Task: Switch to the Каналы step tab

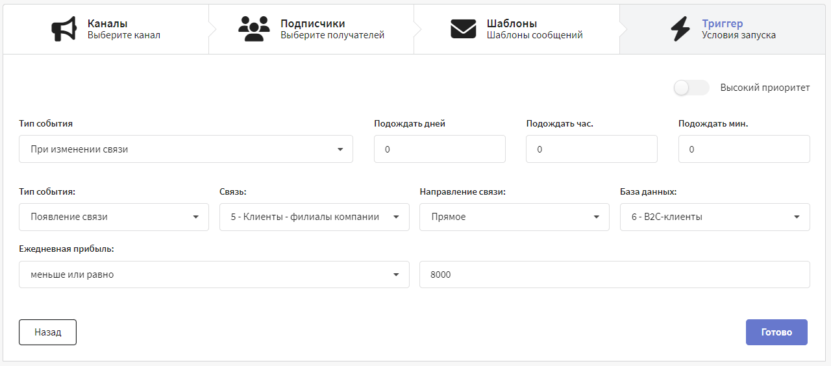Action: 106,29
